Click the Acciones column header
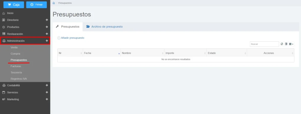This screenshot has height=114, width=301. point(270,53)
